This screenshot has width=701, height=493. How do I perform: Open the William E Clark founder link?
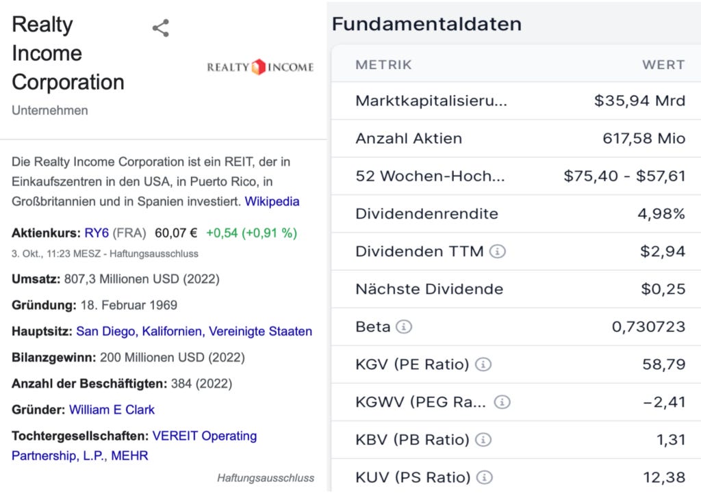click(112, 410)
